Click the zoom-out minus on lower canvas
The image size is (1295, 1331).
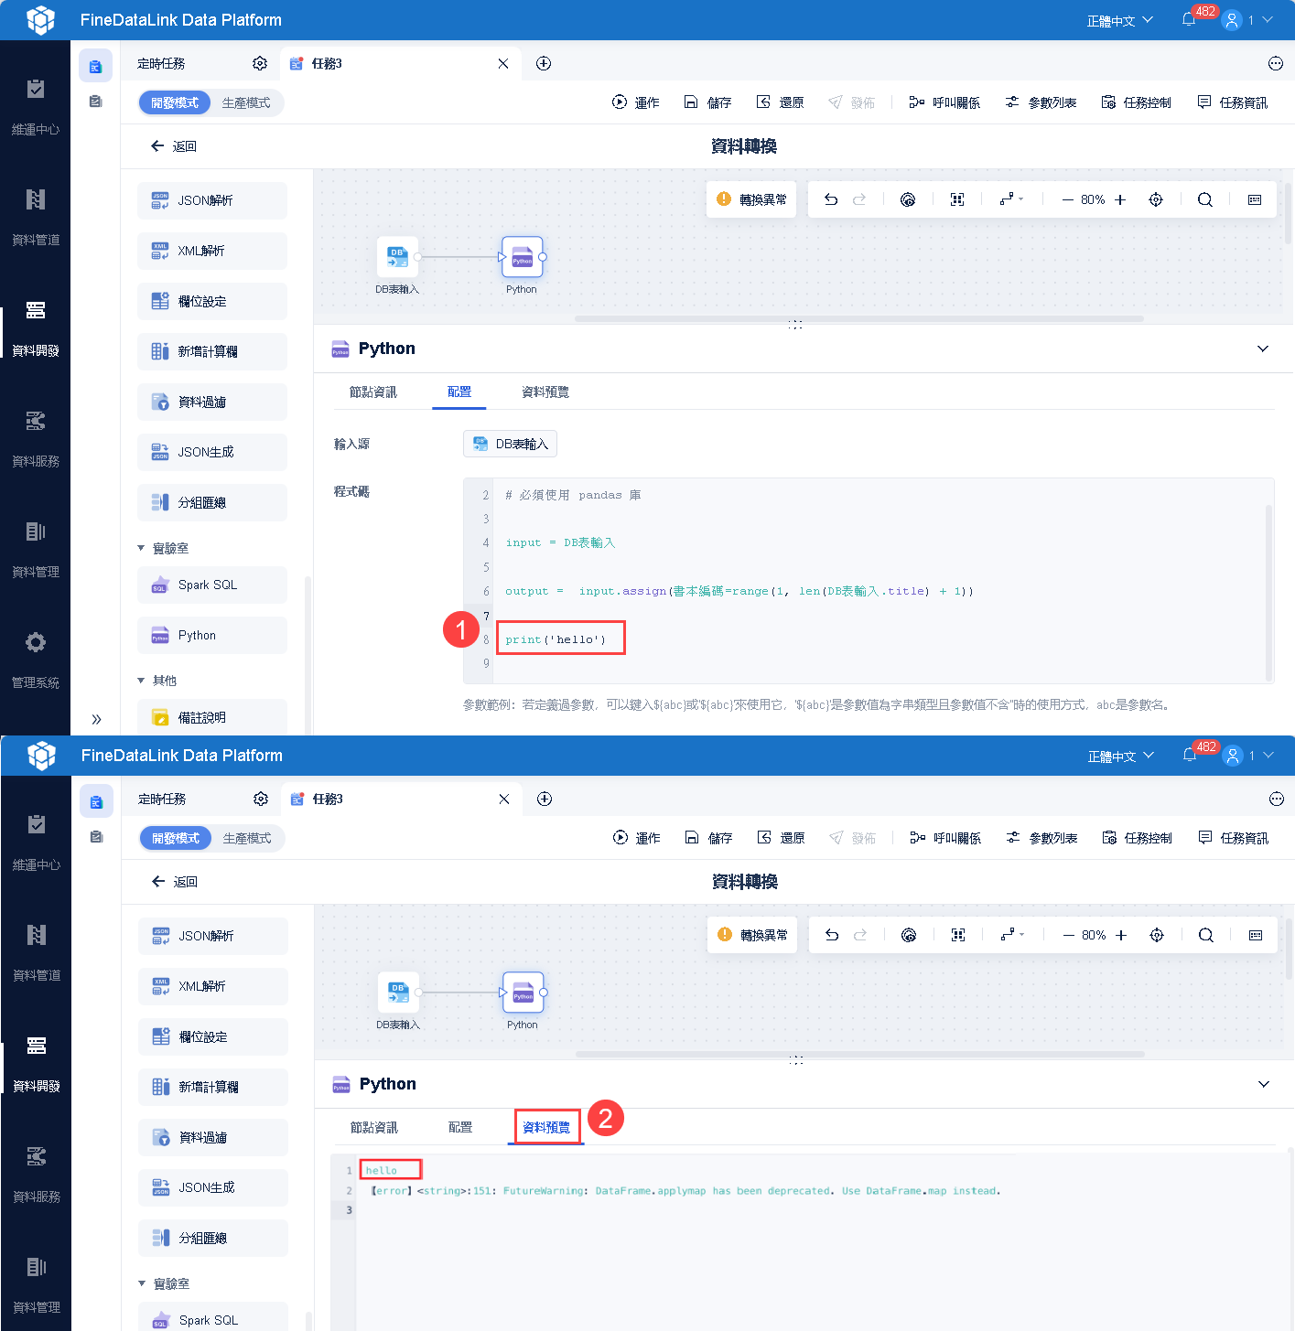1068,935
